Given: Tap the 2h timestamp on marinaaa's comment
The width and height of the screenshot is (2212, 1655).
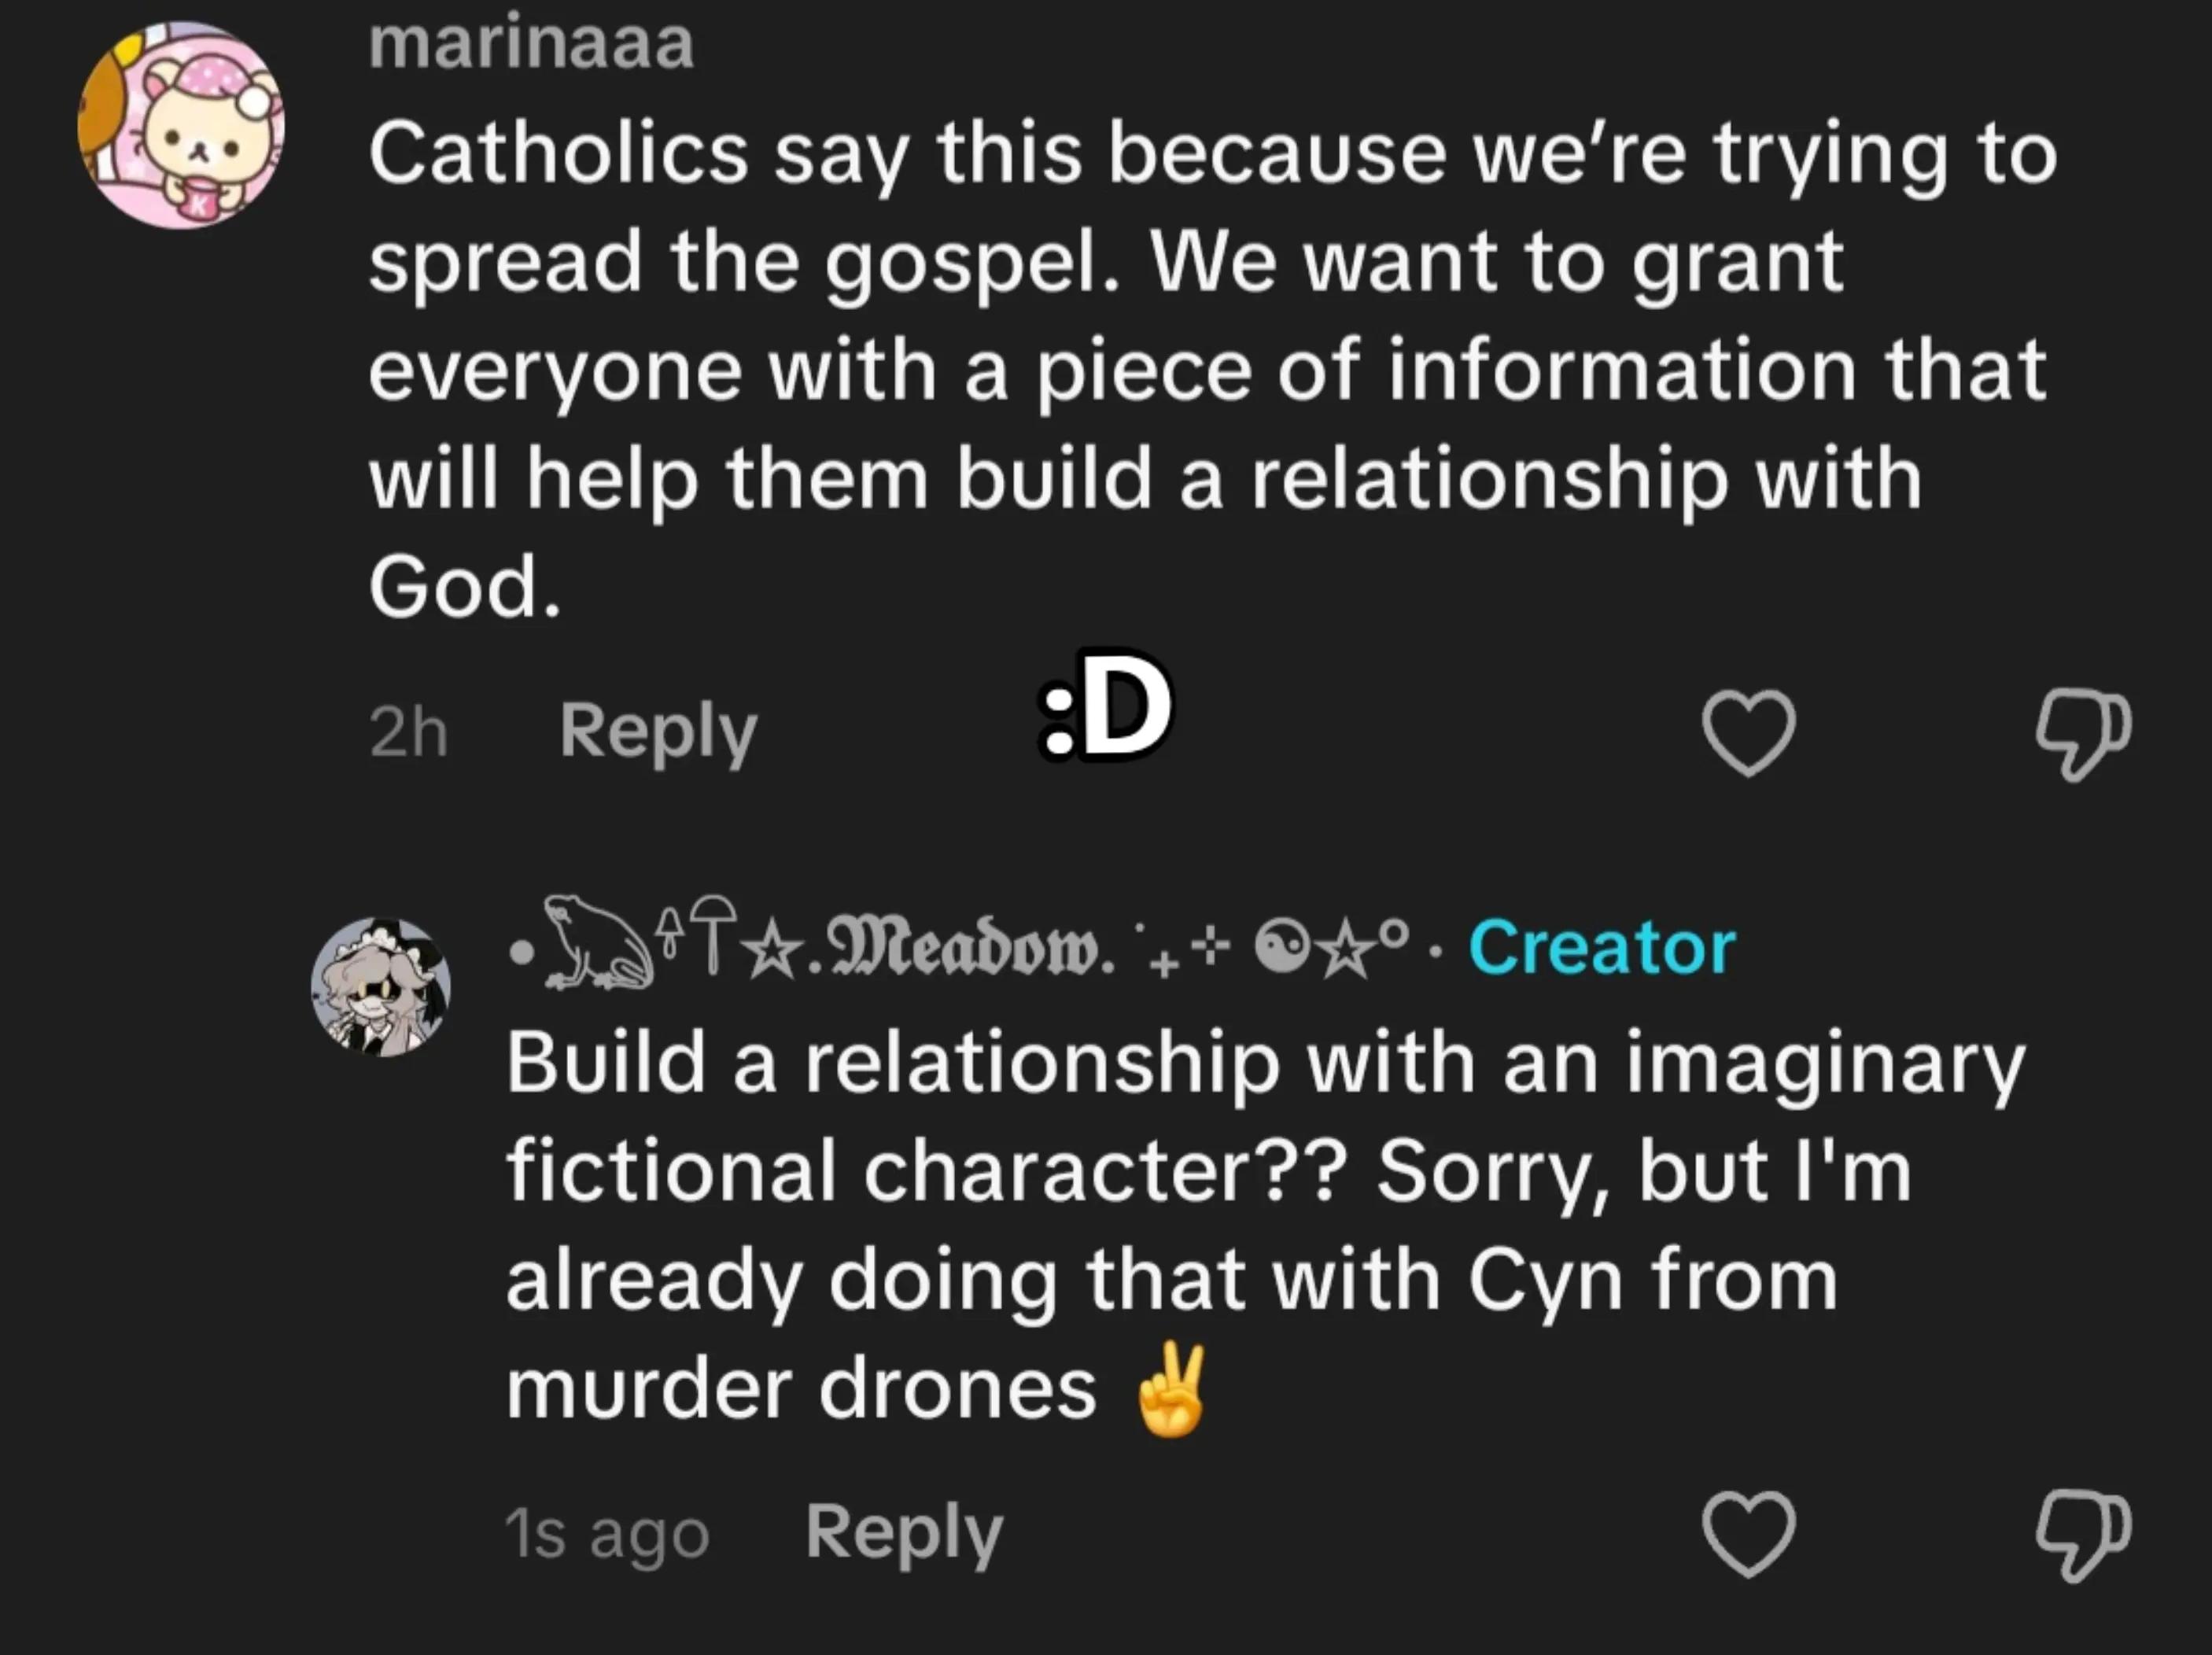Looking at the screenshot, I should tap(408, 733).
